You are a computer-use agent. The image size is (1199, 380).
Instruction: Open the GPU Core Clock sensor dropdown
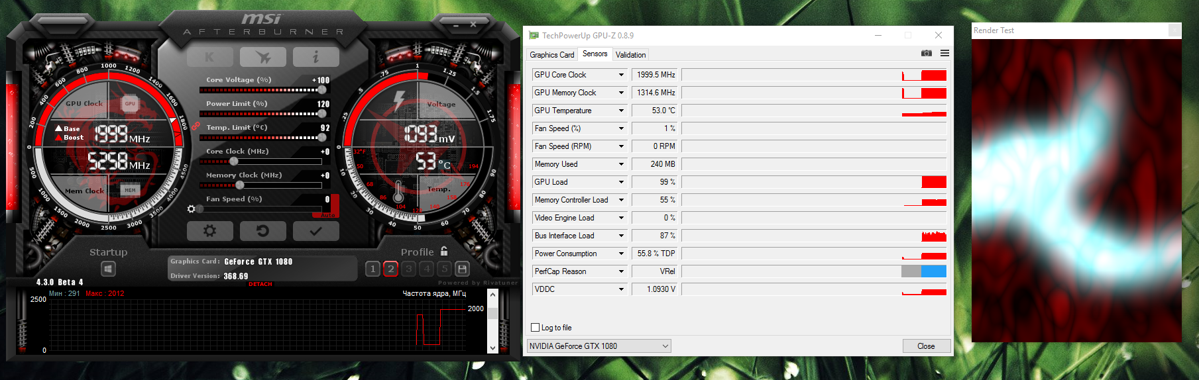pos(621,75)
